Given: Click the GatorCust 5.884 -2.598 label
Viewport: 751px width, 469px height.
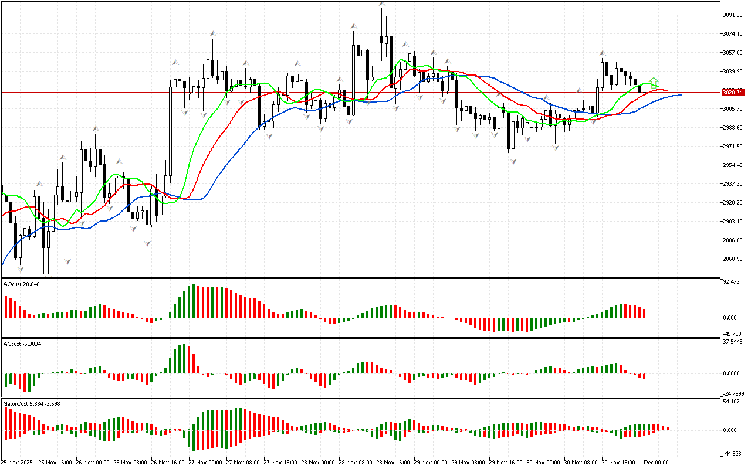Looking at the screenshot, I should point(32,403).
